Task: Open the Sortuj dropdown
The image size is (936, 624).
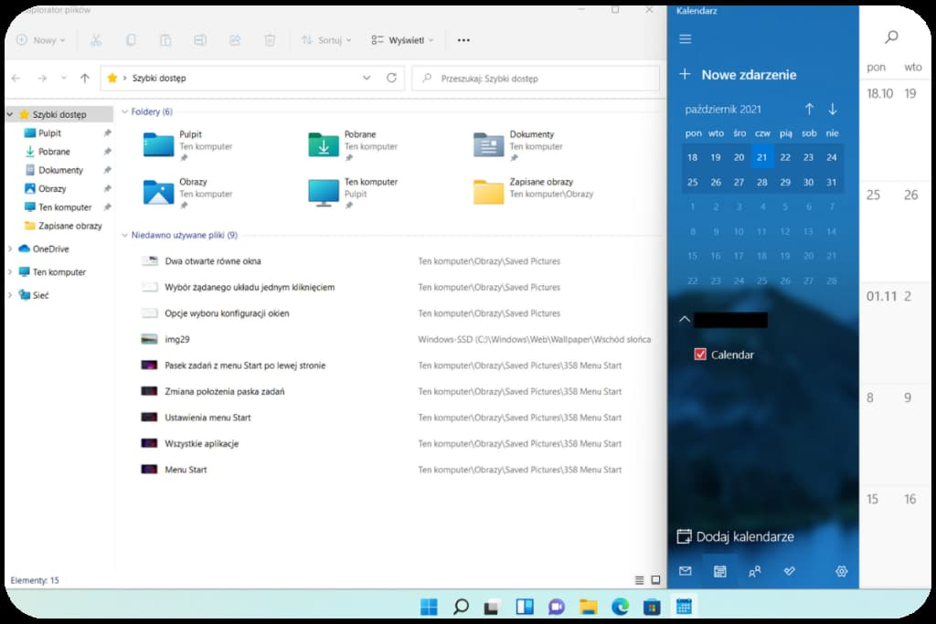Action: (x=327, y=40)
